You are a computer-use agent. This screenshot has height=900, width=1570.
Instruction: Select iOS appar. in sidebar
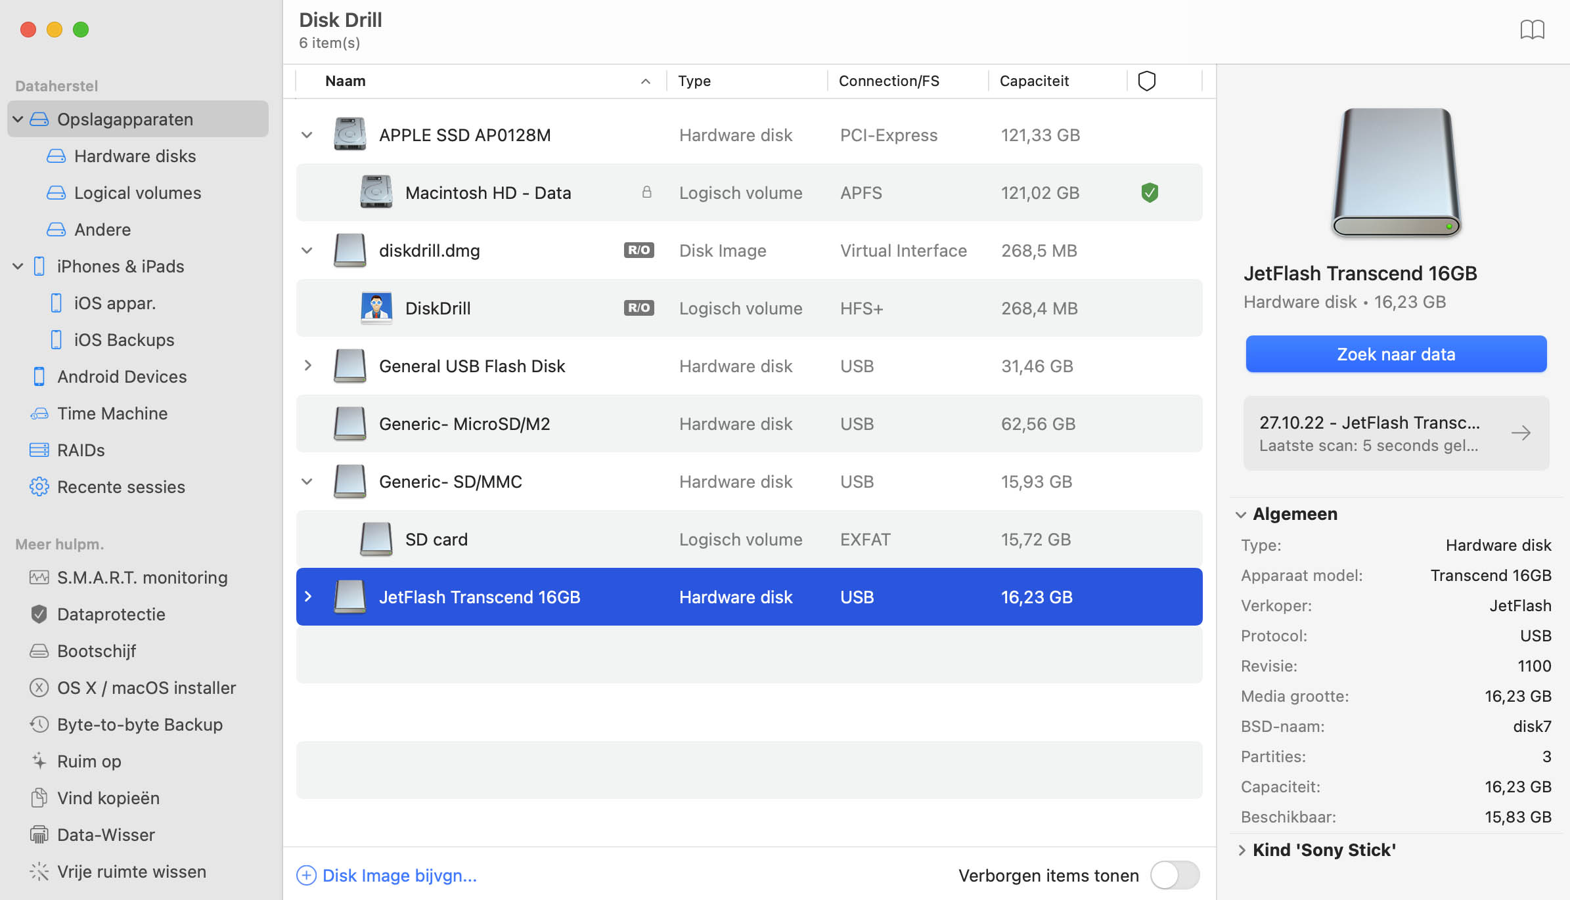tap(102, 303)
